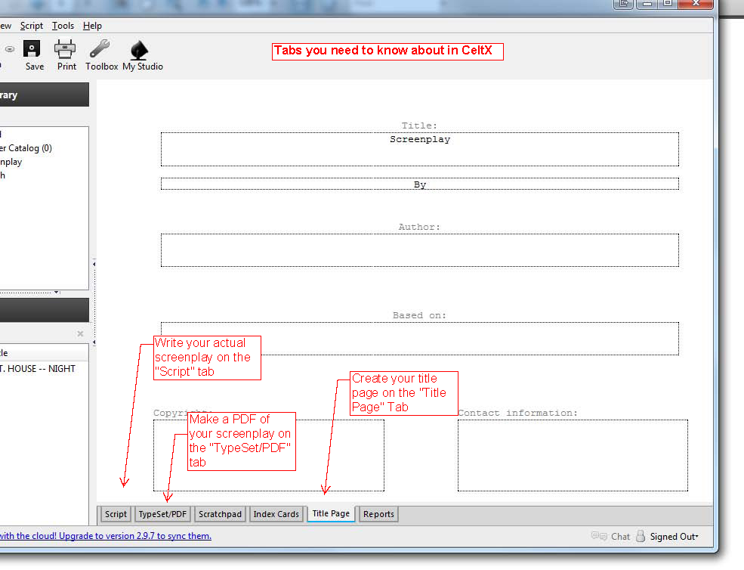Switch to the Scratchpad tab
The image size is (744, 570).
tap(220, 514)
